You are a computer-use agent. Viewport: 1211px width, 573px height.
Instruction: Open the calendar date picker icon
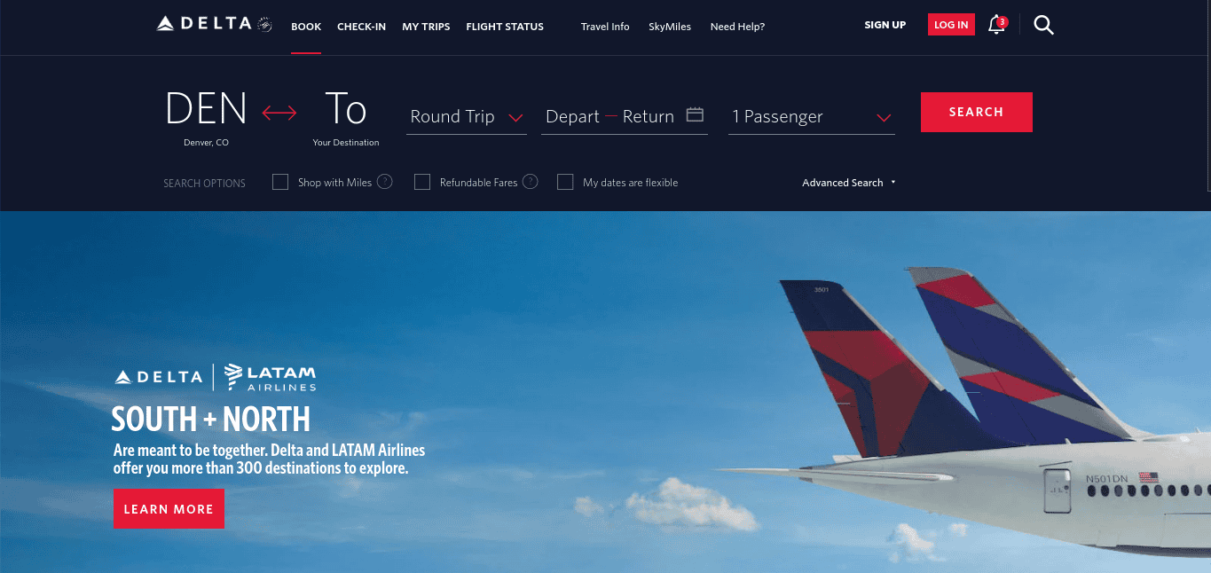tap(695, 114)
